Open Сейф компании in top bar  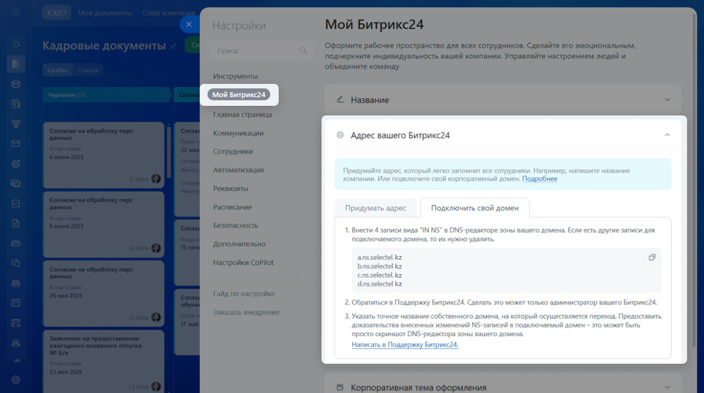[169, 12]
